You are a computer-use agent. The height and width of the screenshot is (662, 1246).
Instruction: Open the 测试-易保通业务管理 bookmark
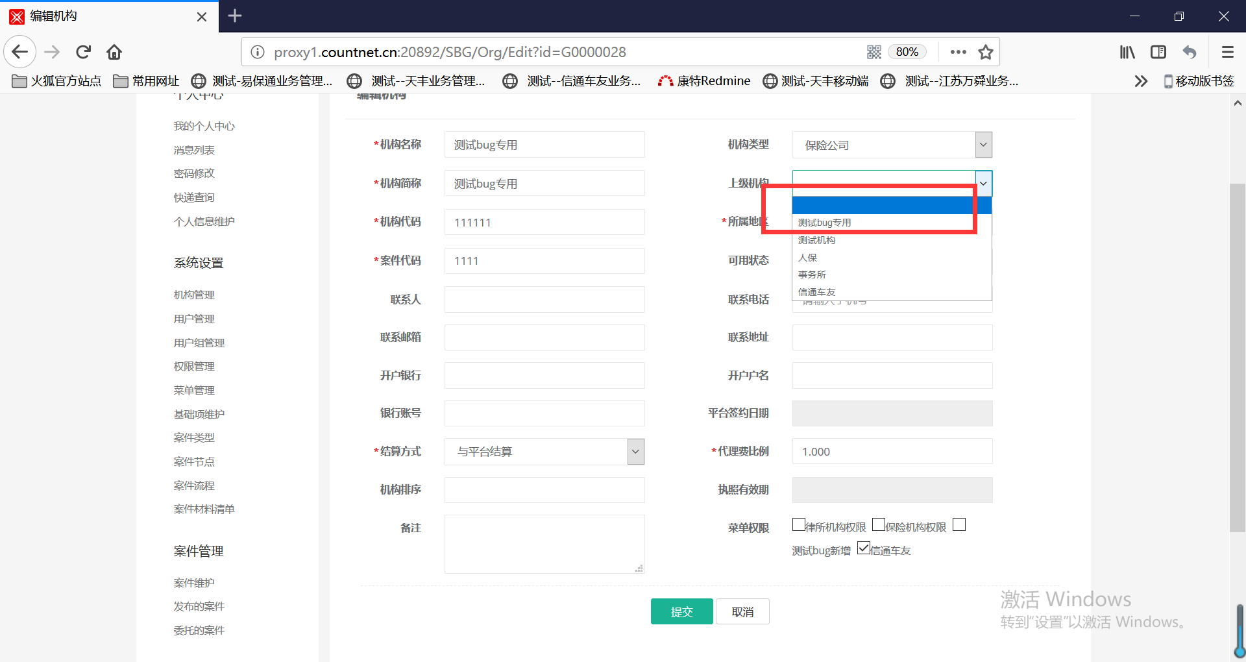(x=262, y=81)
